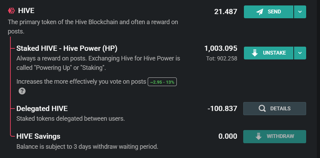The image size is (320, 158).
Task: Click the Hive Power amount 1,003.095
Action: [x=221, y=49]
